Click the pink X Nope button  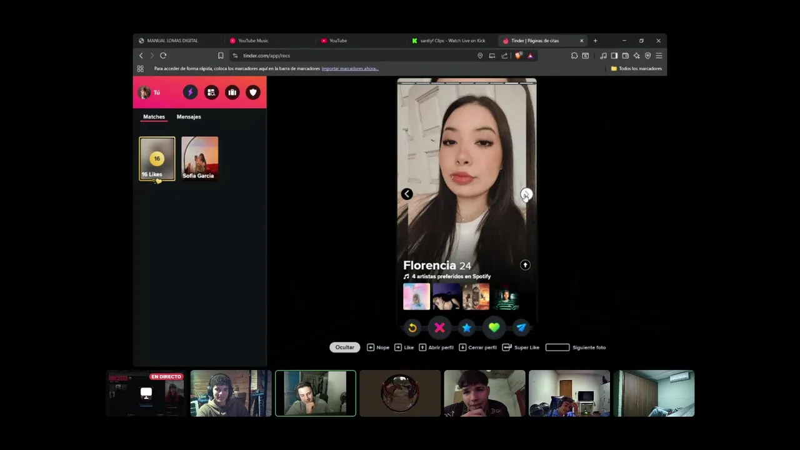point(439,327)
